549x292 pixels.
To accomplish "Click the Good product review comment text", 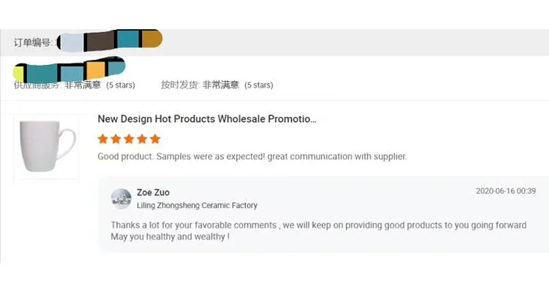I will coord(252,156).
